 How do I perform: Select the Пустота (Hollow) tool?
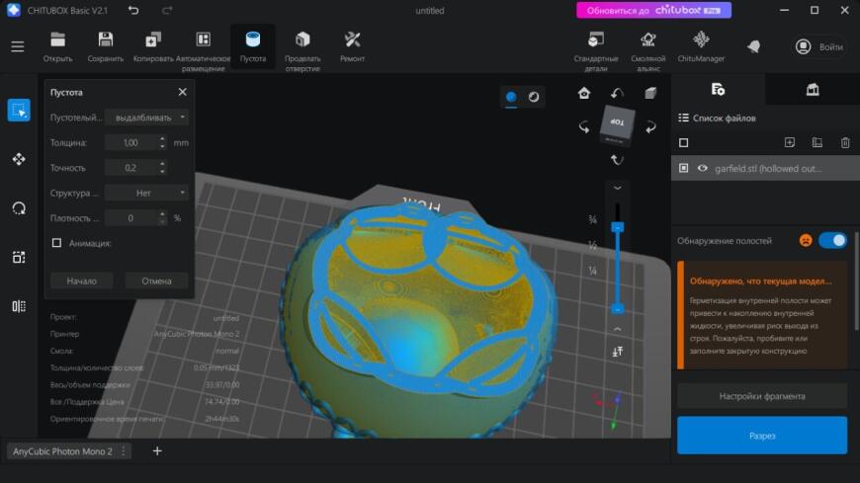click(x=253, y=46)
